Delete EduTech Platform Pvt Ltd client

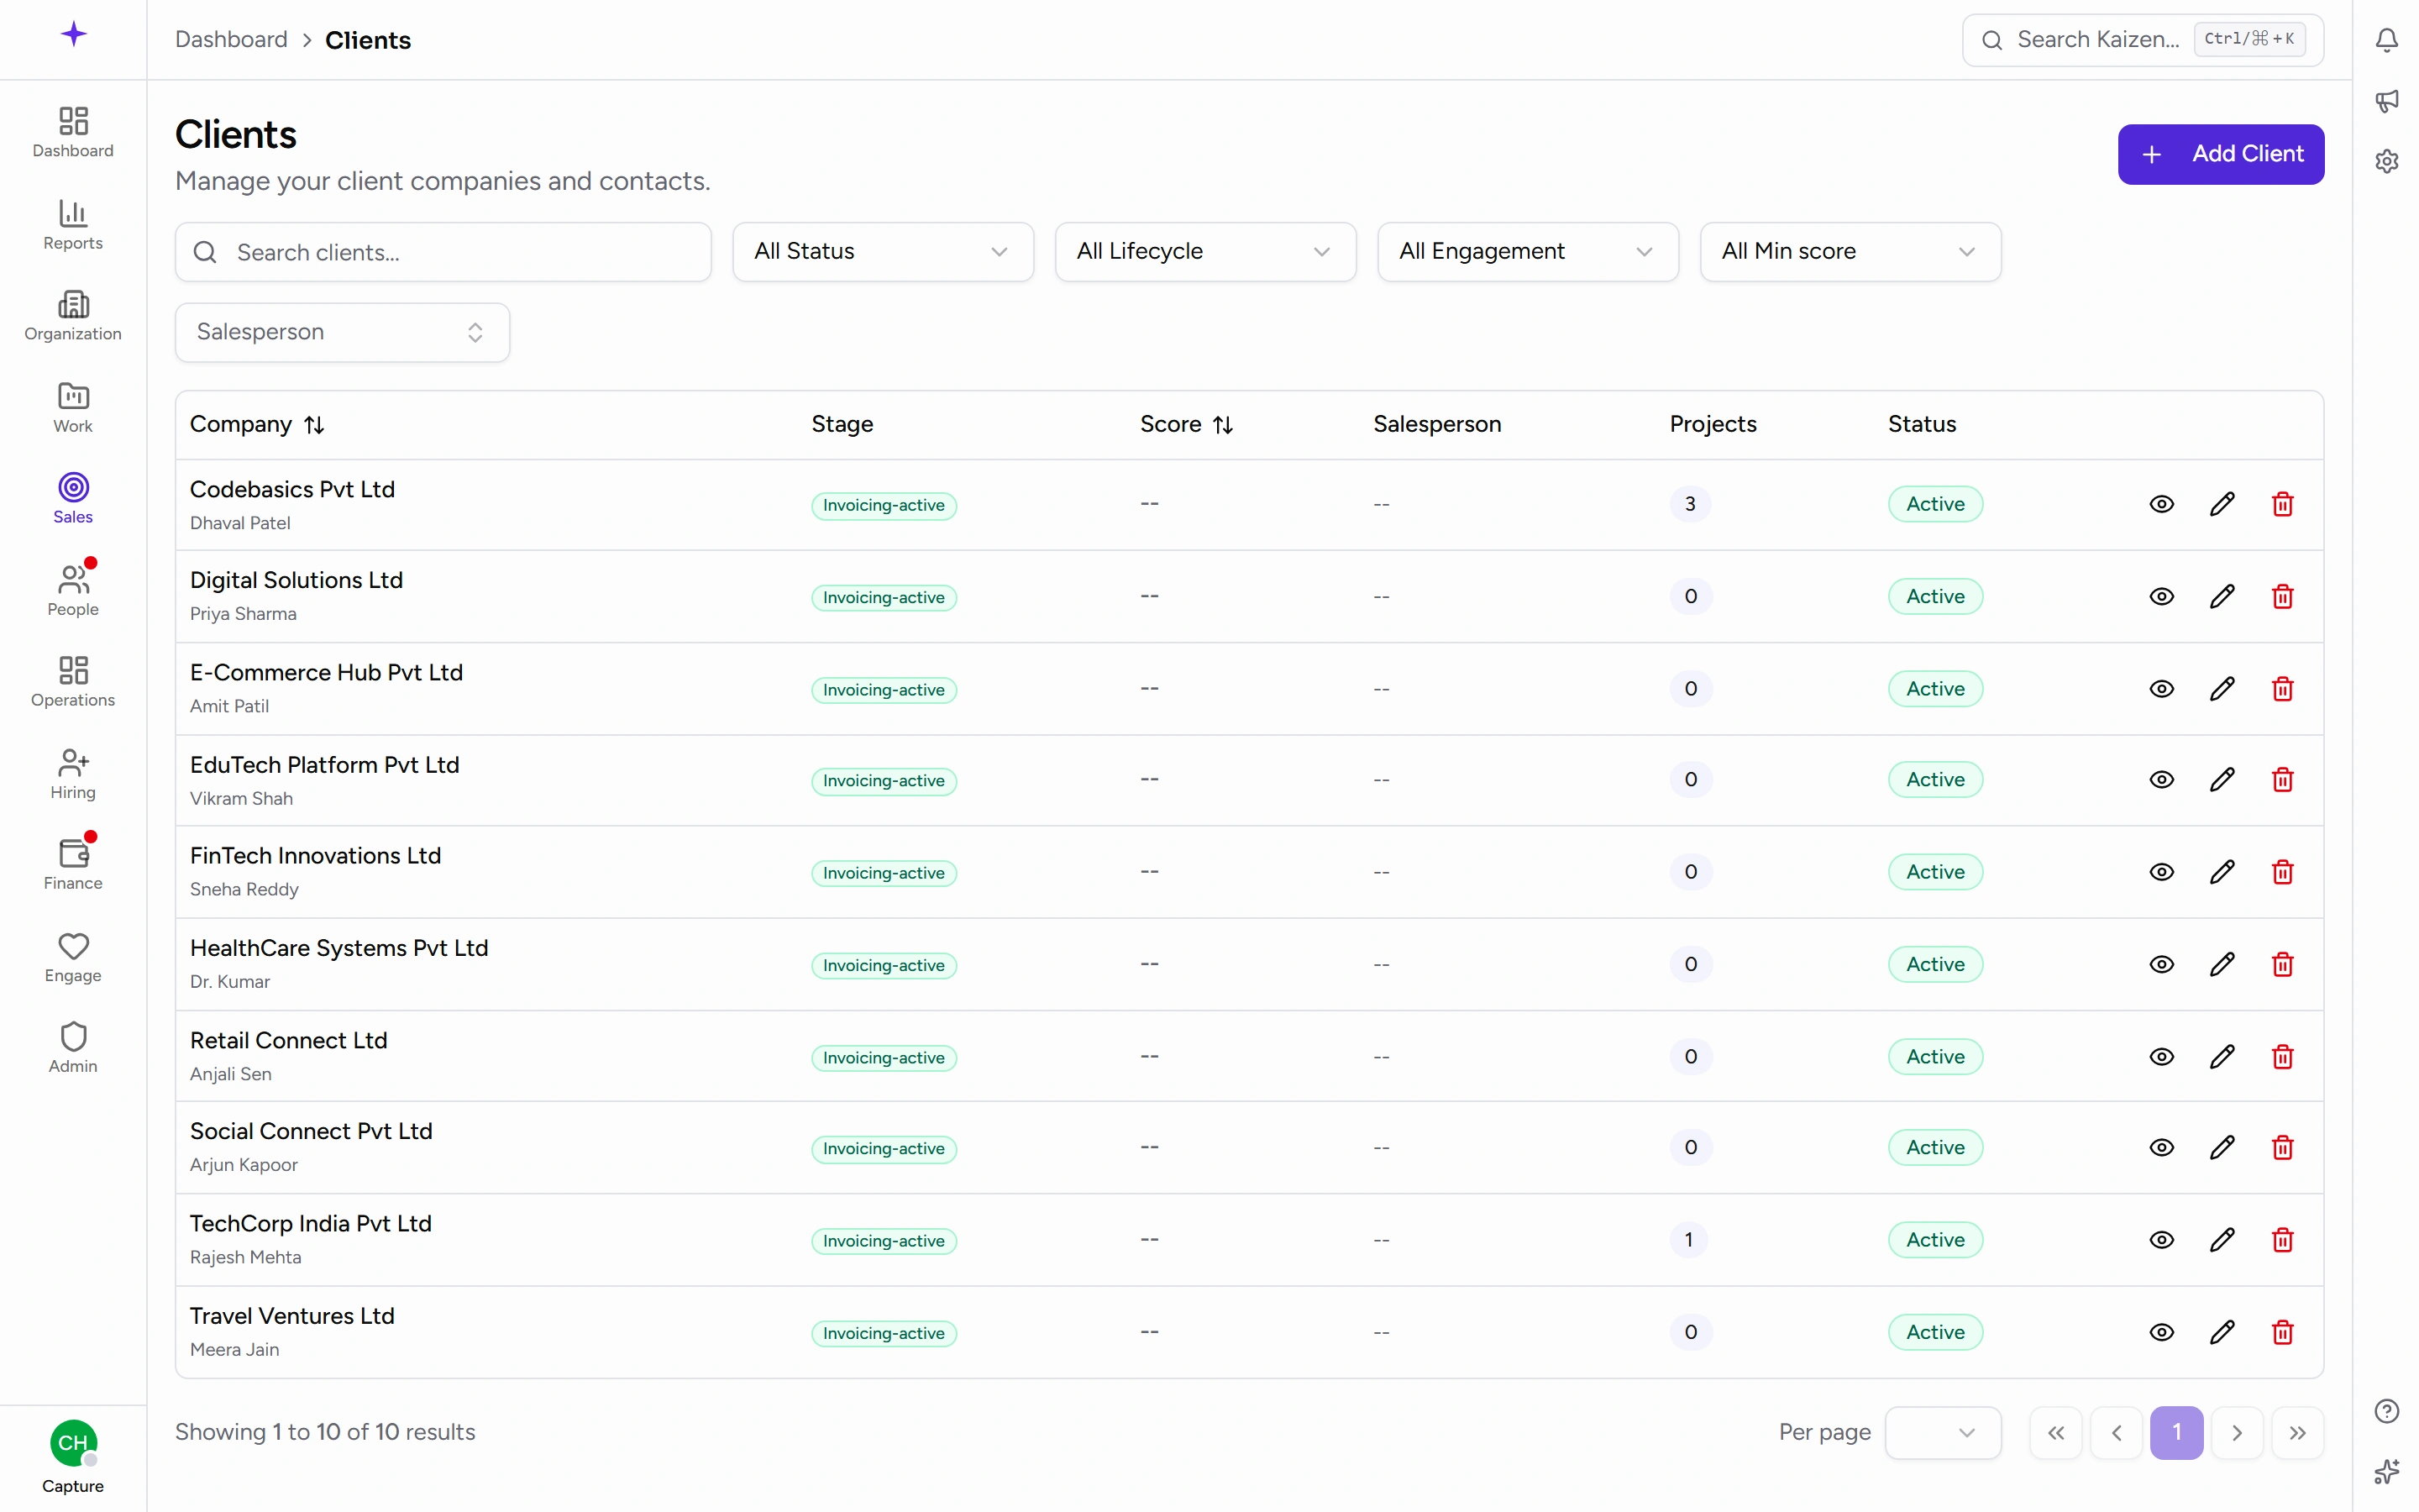(2282, 780)
